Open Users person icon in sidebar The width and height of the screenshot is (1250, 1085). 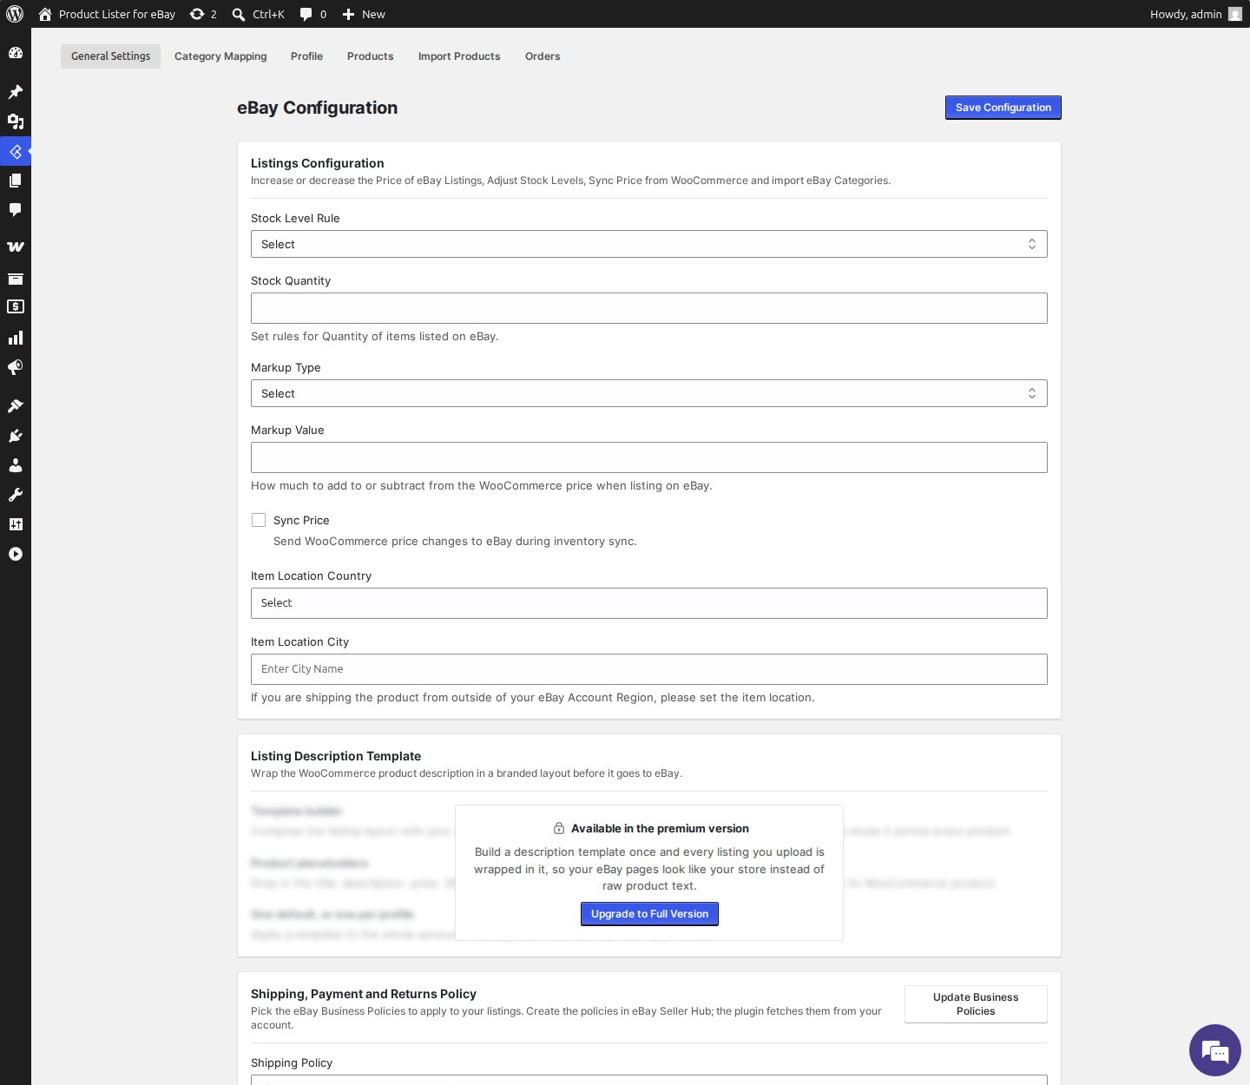(x=16, y=465)
